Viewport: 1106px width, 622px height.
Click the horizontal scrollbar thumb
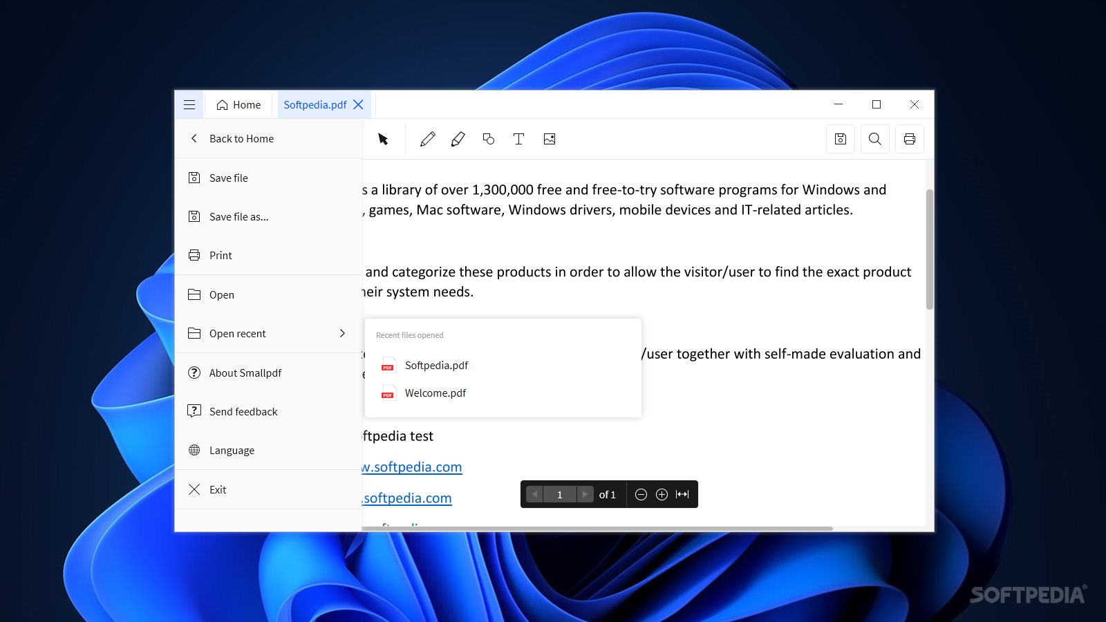(x=597, y=529)
